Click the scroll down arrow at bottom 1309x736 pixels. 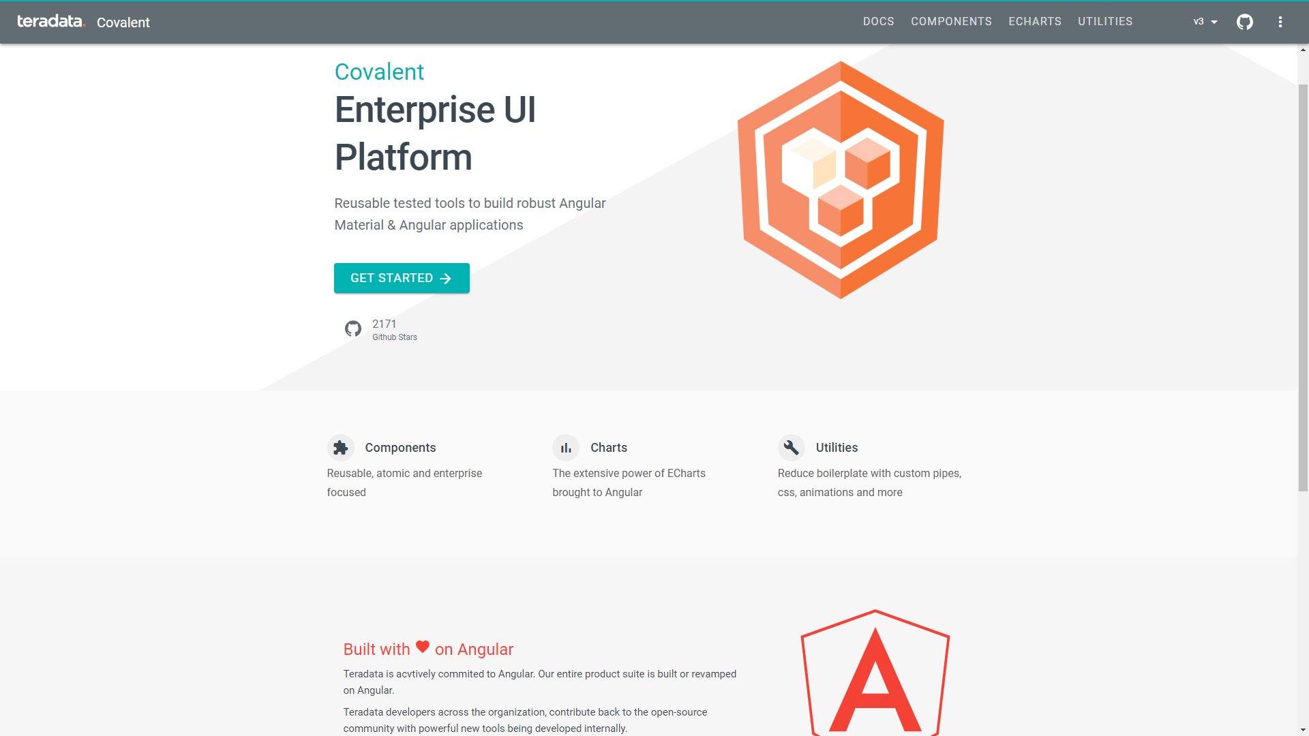pos(1303,731)
